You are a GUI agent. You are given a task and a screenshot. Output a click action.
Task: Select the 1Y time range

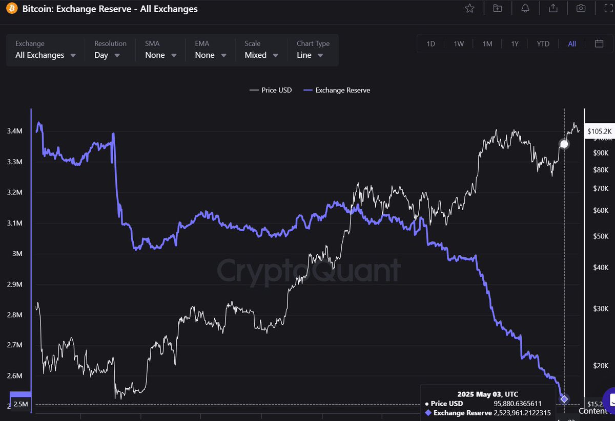515,44
